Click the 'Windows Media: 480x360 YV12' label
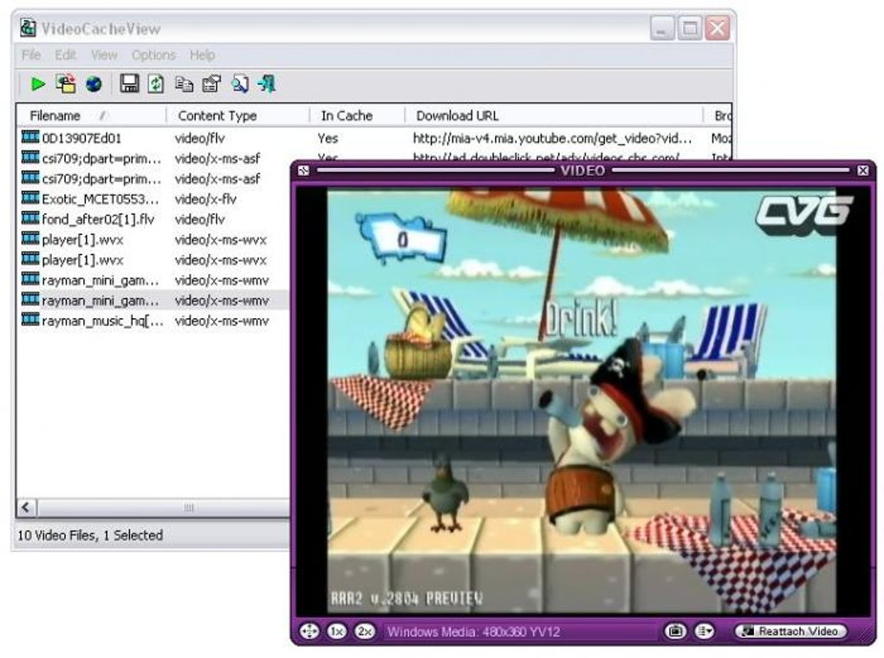Image resolution: width=884 pixels, height=658 pixels. 473,631
